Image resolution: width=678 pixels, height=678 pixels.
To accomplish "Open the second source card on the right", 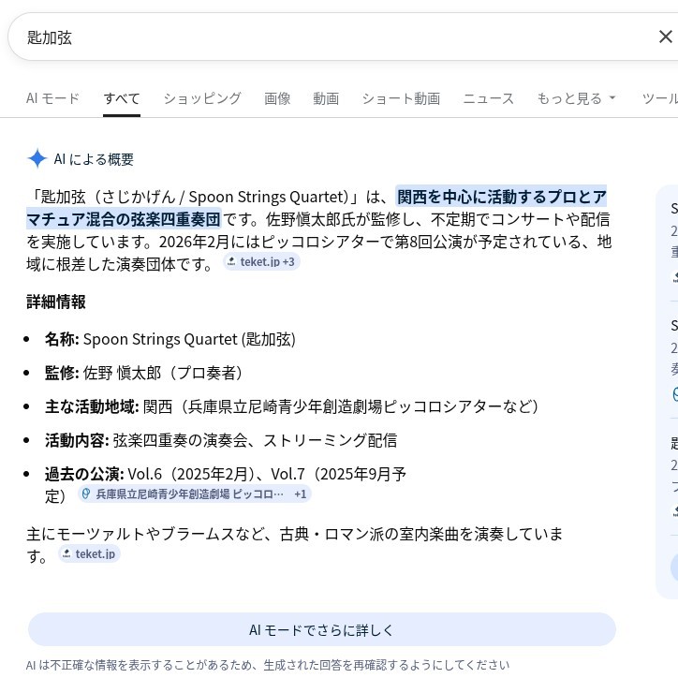I will 673,361.
